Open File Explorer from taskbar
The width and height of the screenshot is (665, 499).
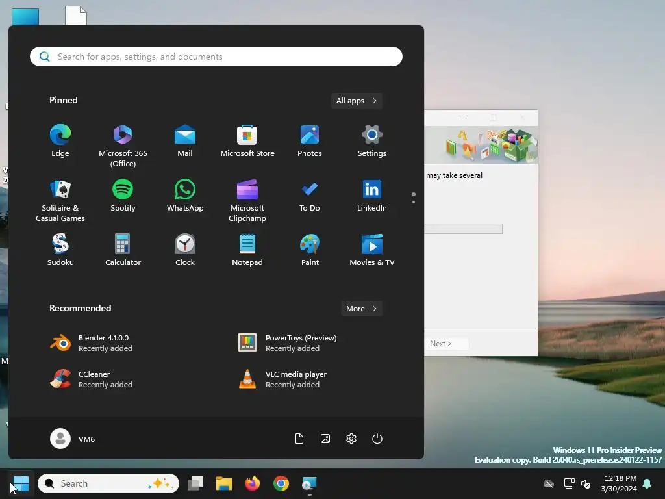coord(224,483)
